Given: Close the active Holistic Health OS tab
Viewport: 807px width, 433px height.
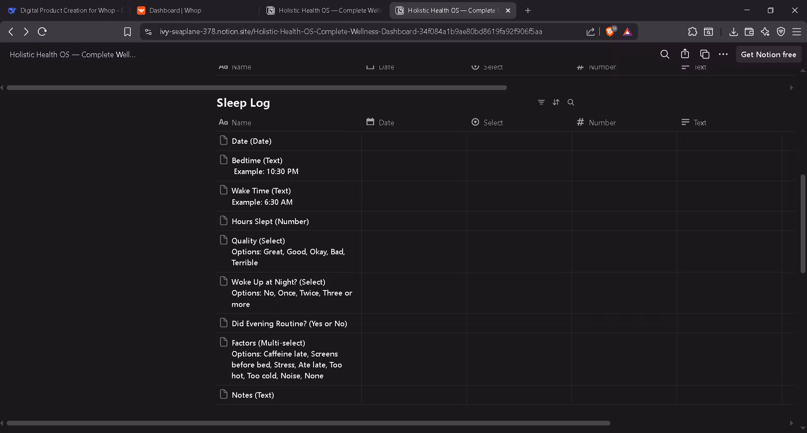Looking at the screenshot, I should pyautogui.click(x=508, y=11).
